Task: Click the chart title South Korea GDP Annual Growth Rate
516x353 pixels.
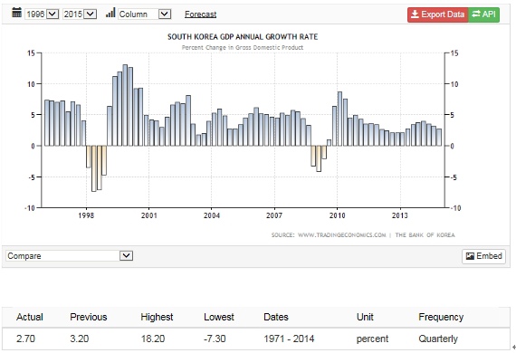Action: 243,37
